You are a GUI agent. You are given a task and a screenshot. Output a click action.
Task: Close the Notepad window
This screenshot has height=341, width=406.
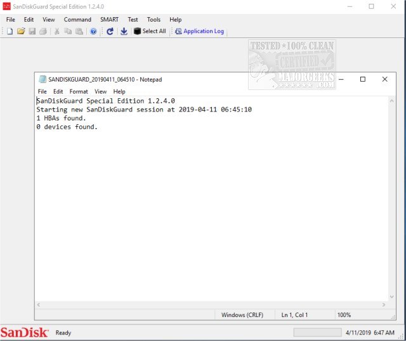(385, 79)
